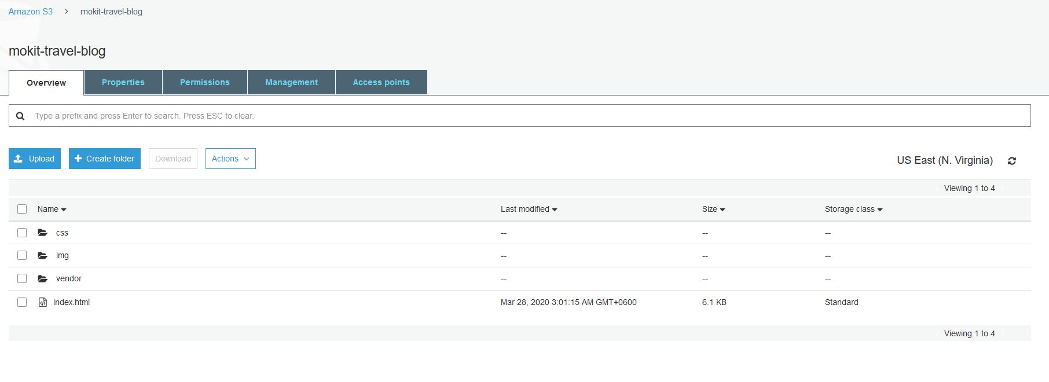Open the vendor folder link
This screenshot has height=382, width=1049.
coord(69,278)
